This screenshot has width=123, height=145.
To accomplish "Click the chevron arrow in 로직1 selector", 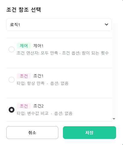I will pyautogui.click(x=107, y=25).
